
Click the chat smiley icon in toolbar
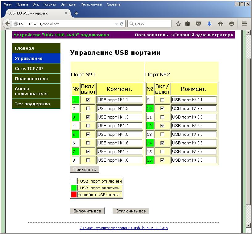(x=231, y=24)
